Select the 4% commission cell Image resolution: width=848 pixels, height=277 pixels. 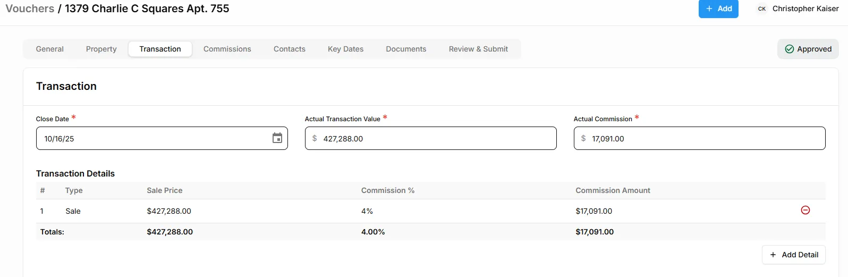tap(367, 211)
